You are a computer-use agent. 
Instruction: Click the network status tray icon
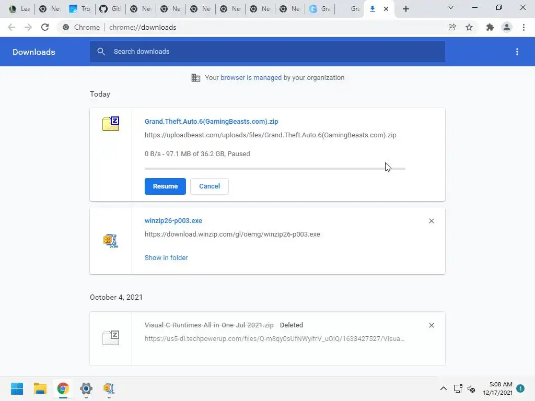pos(458,388)
